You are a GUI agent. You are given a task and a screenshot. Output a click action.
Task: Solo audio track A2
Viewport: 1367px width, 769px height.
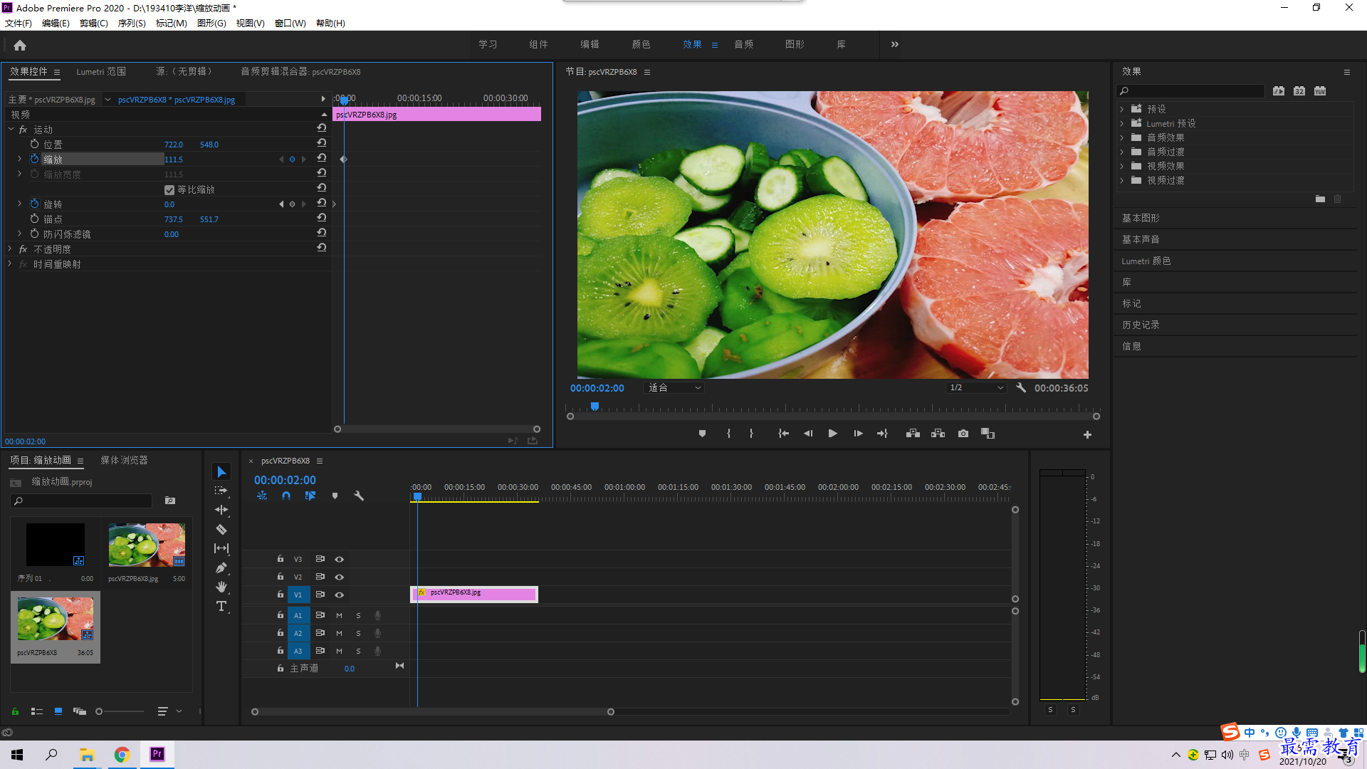(358, 633)
